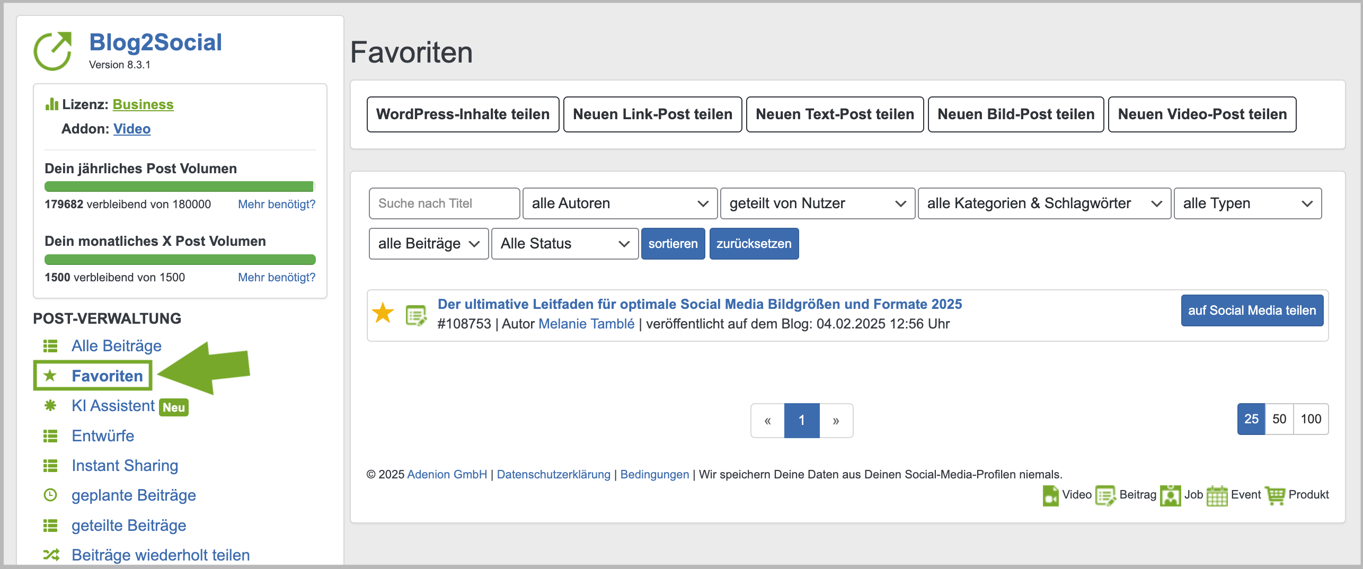Click Neuen Link-Post teilen button

point(652,114)
